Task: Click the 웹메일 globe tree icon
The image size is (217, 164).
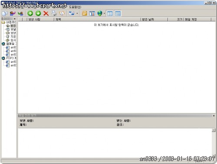Action: [x=3, y=44]
